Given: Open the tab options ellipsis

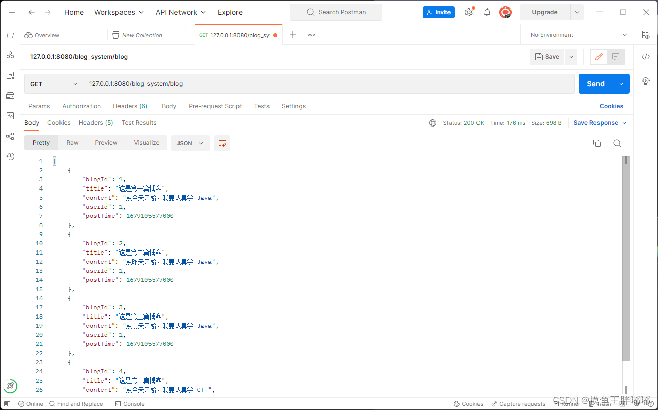Looking at the screenshot, I should click(x=311, y=35).
